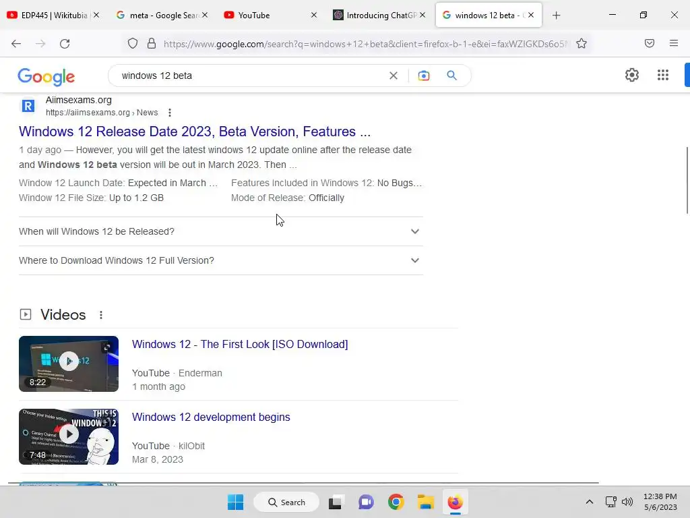The width and height of the screenshot is (690, 518).
Task: Open Firefox application menu
Action: 674,43
